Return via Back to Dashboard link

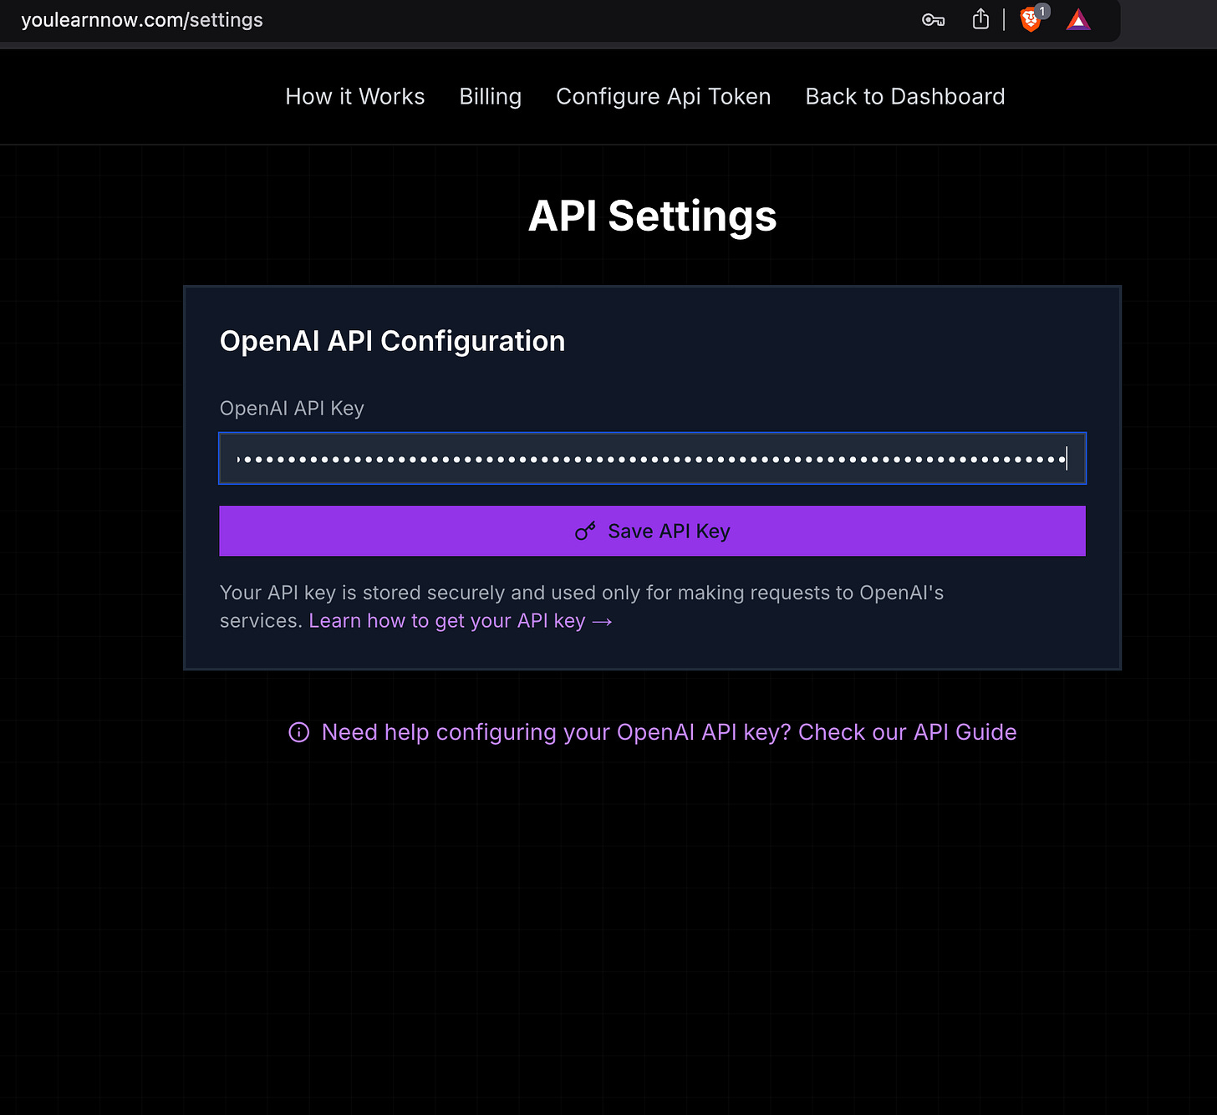pyautogui.click(x=905, y=96)
